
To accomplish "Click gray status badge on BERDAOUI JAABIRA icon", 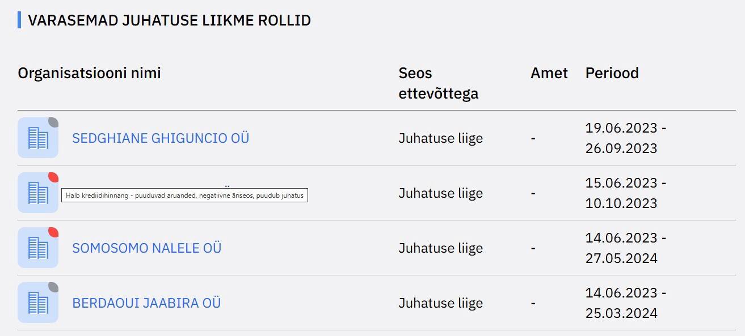I will pos(53,287).
